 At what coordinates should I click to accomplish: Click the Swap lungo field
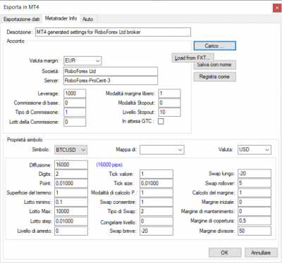pos(255,174)
